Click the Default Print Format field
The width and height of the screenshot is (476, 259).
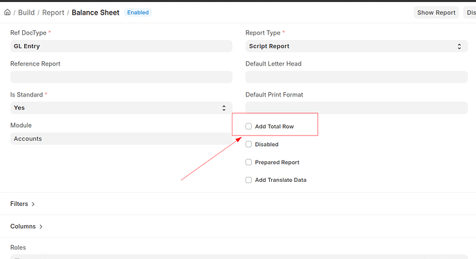pos(357,107)
